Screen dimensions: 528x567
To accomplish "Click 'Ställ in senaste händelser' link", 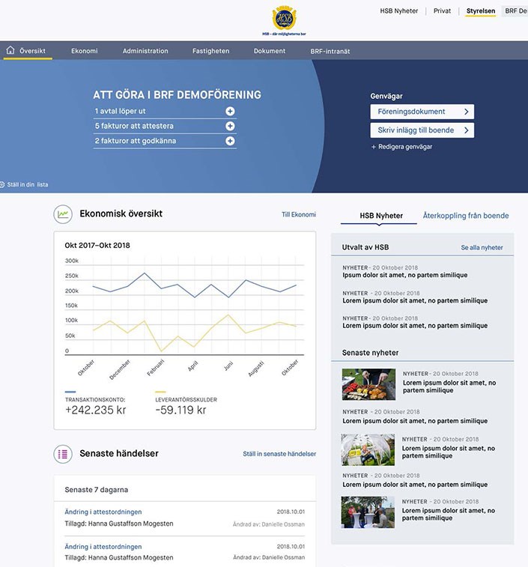I will tap(279, 454).
